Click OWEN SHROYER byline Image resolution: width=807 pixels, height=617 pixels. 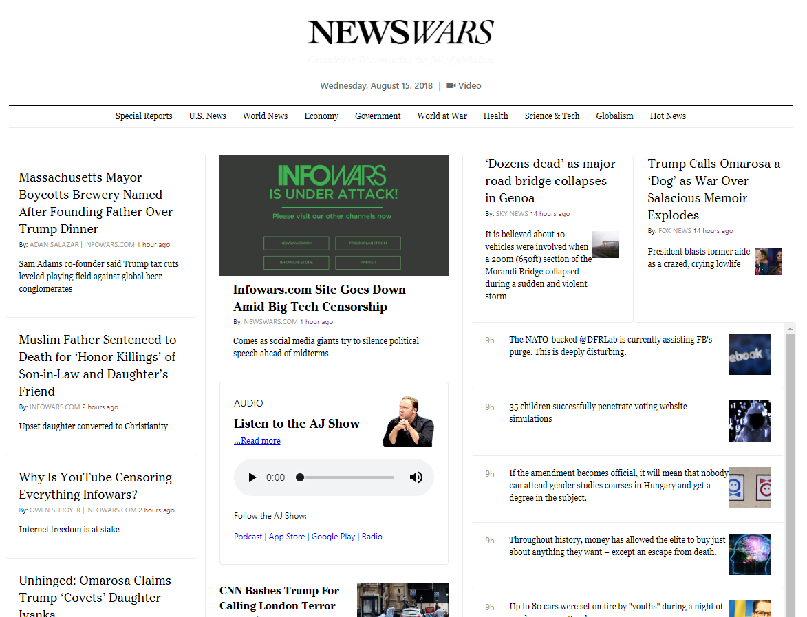54,510
